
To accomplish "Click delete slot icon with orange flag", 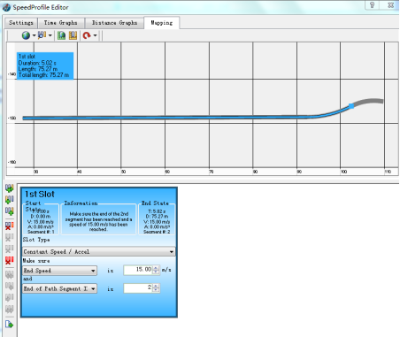I will [10, 226].
